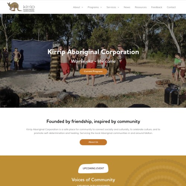
Task: Click the Kirrip kangaroo logo icon
Action: (x=14, y=7)
